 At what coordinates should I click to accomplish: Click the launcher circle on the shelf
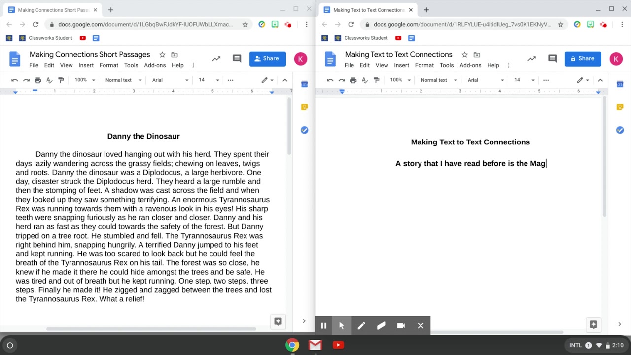[10, 345]
